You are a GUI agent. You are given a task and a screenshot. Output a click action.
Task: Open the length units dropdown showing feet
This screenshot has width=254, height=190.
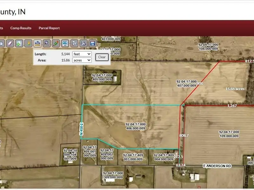tap(82, 54)
